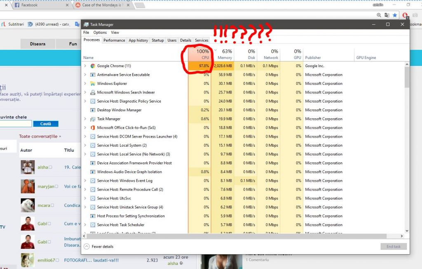422x269 pixels.
Task: Expand the Task Manager process row
Action: [85, 119]
